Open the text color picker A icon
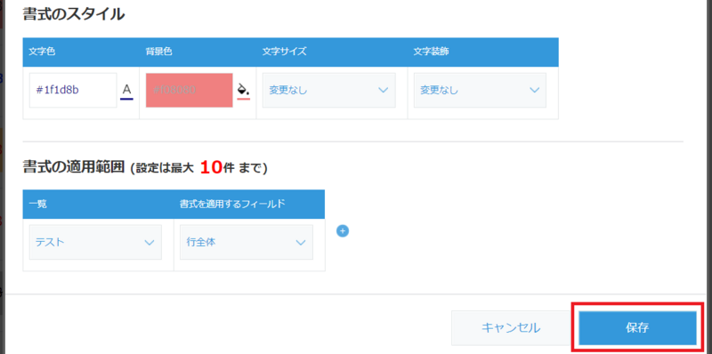 click(x=126, y=91)
